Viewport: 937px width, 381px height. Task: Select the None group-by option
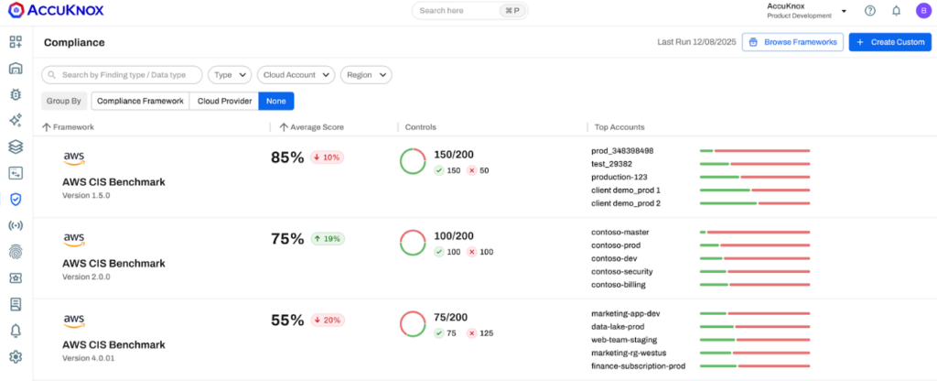coord(275,102)
